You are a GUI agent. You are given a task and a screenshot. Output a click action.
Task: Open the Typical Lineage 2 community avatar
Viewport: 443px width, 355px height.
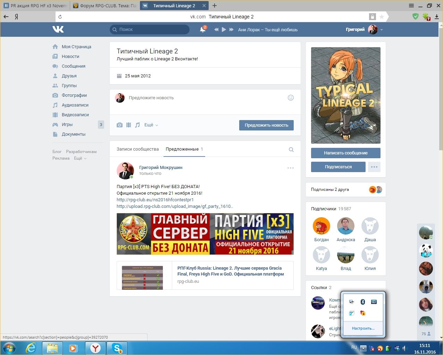pos(346,95)
